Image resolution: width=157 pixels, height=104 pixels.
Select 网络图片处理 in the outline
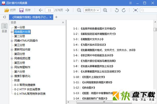click(22, 32)
